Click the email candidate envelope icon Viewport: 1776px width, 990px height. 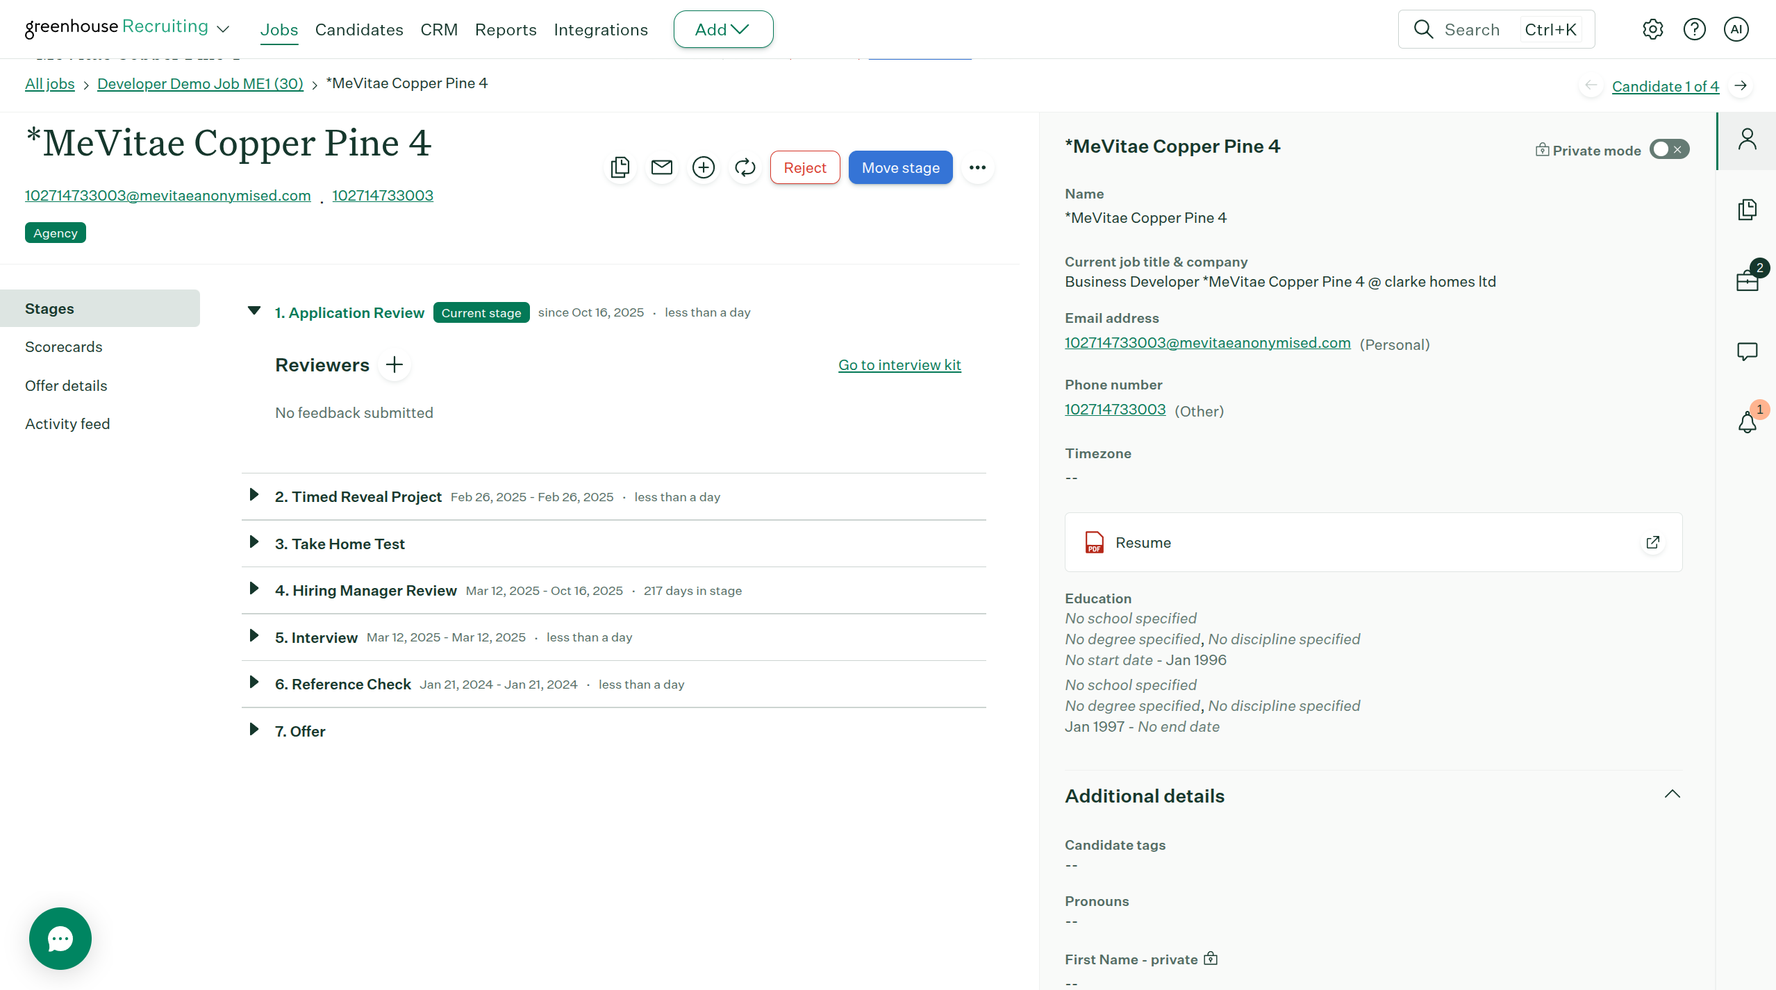click(661, 167)
